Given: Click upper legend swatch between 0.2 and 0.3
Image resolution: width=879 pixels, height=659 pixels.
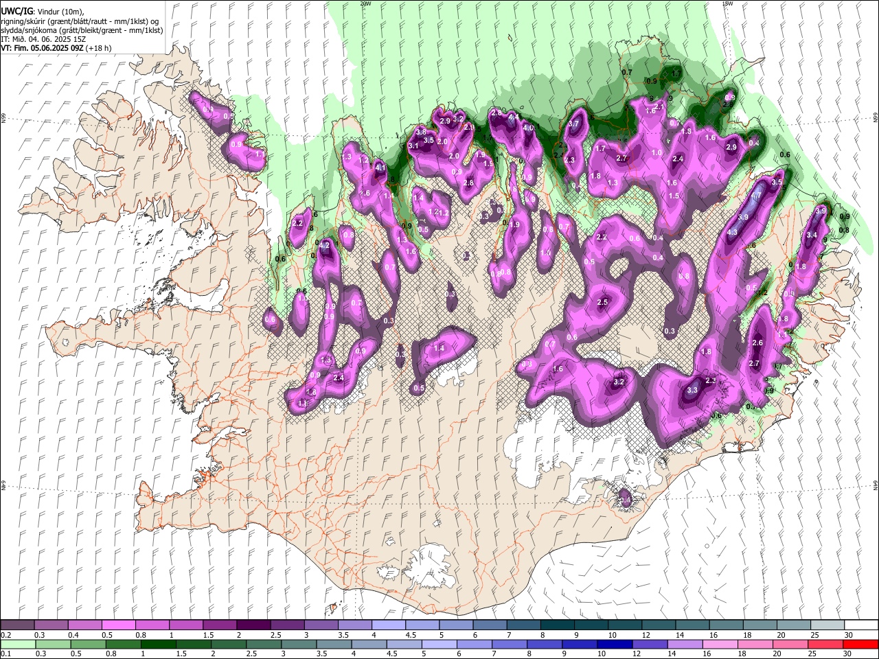Looking at the screenshot, I should coord(18,625).
